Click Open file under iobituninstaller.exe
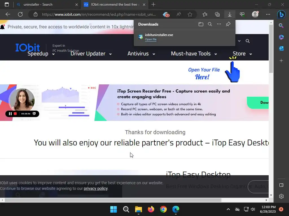Screen dimensions: 289x216 pos(151,39)
